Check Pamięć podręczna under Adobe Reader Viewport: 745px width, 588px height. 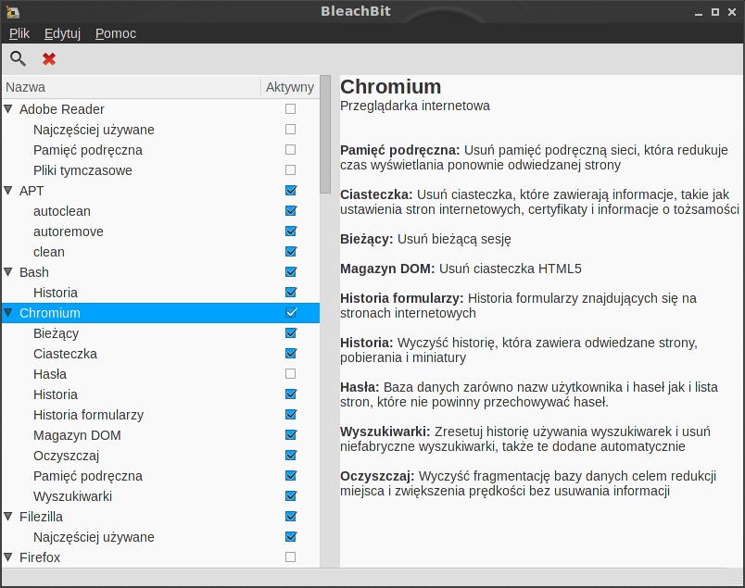click(x=290, y=150)
